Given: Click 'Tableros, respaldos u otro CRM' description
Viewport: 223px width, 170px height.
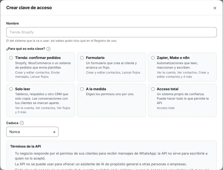Looking at the screenshot, I should (x=42, y=98).
